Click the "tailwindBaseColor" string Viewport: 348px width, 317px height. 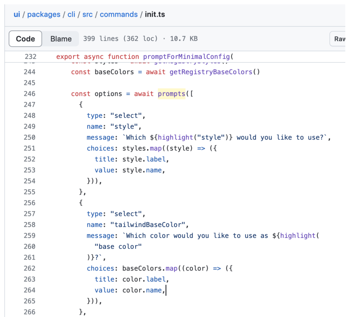click(x=148, y=225)
